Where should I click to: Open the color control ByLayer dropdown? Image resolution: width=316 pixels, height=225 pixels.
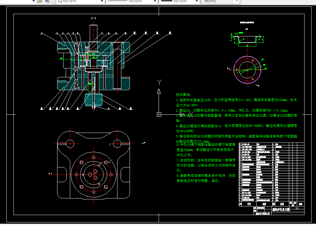[81, 1]
